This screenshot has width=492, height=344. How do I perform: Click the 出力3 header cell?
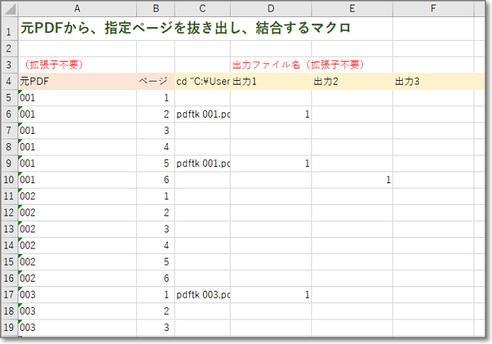pyautogui.click(x=434, y=81)
